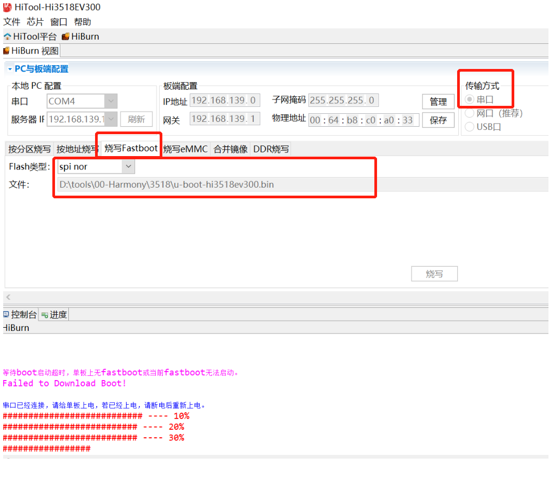Click the 烧写 burn button
The height and width of the screenshot is (480, 557).
coord(435,274)
